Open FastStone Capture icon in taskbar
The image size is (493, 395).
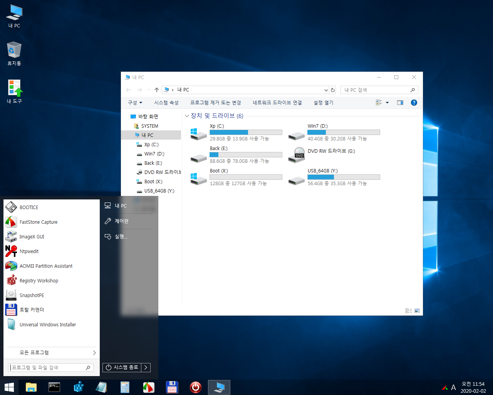coord(148,387)
